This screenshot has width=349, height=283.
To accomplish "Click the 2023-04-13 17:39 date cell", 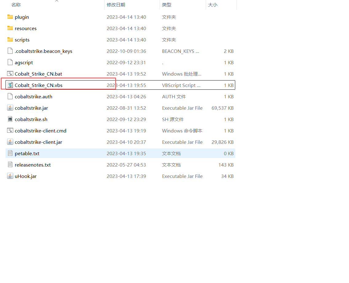I will point(126,176).
